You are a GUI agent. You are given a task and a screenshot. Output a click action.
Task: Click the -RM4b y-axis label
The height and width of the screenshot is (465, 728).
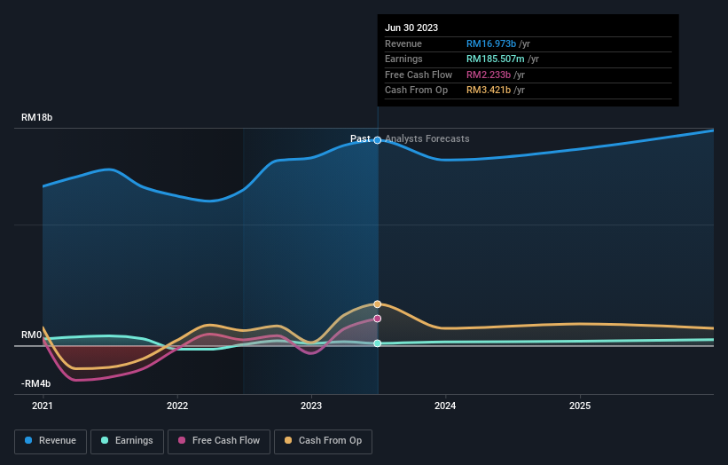(x=35, y=383)
